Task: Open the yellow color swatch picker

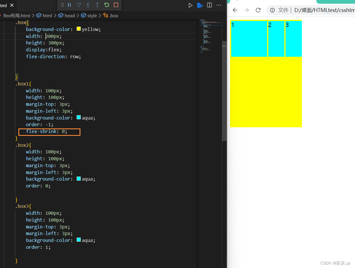Action: point(79,29)
